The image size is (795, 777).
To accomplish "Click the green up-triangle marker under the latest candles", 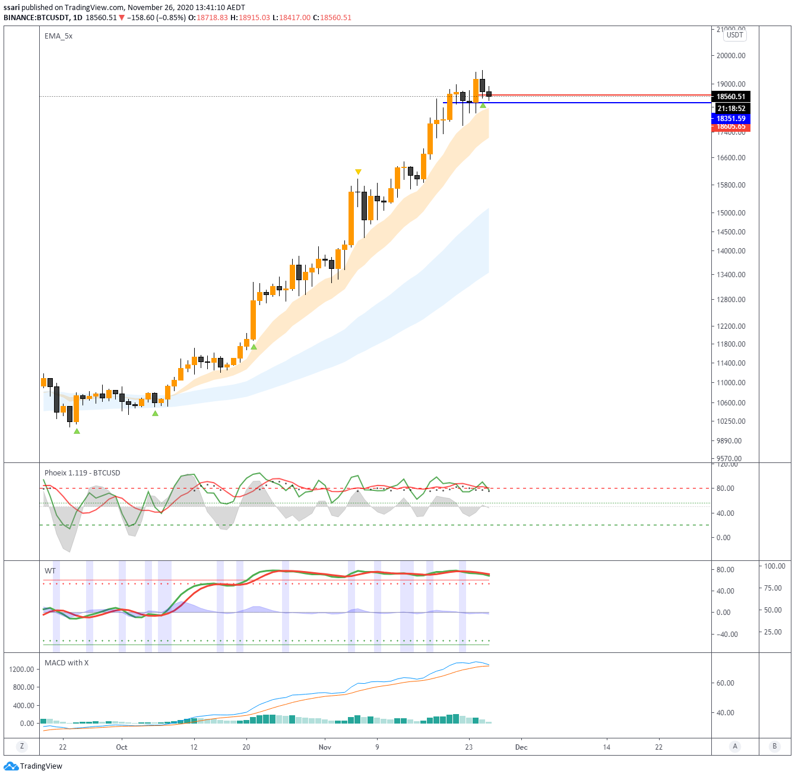I will pyautogui.click(x=483, y=106).
